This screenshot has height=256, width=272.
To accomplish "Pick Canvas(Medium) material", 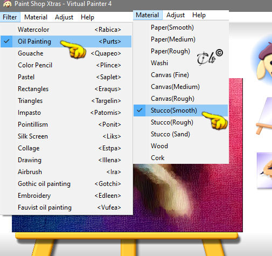I will click(180, 87).
